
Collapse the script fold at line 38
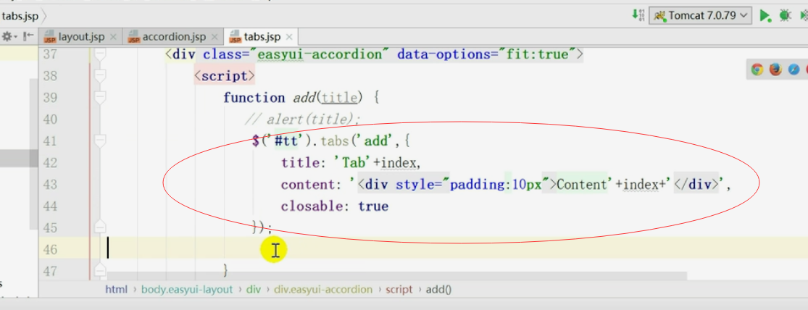coord(100,76)
